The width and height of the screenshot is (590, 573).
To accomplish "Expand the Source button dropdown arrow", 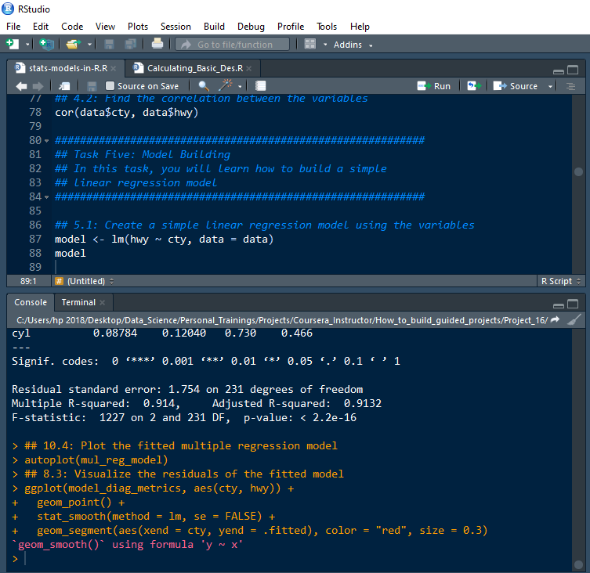I will click(x=550, y=86).
